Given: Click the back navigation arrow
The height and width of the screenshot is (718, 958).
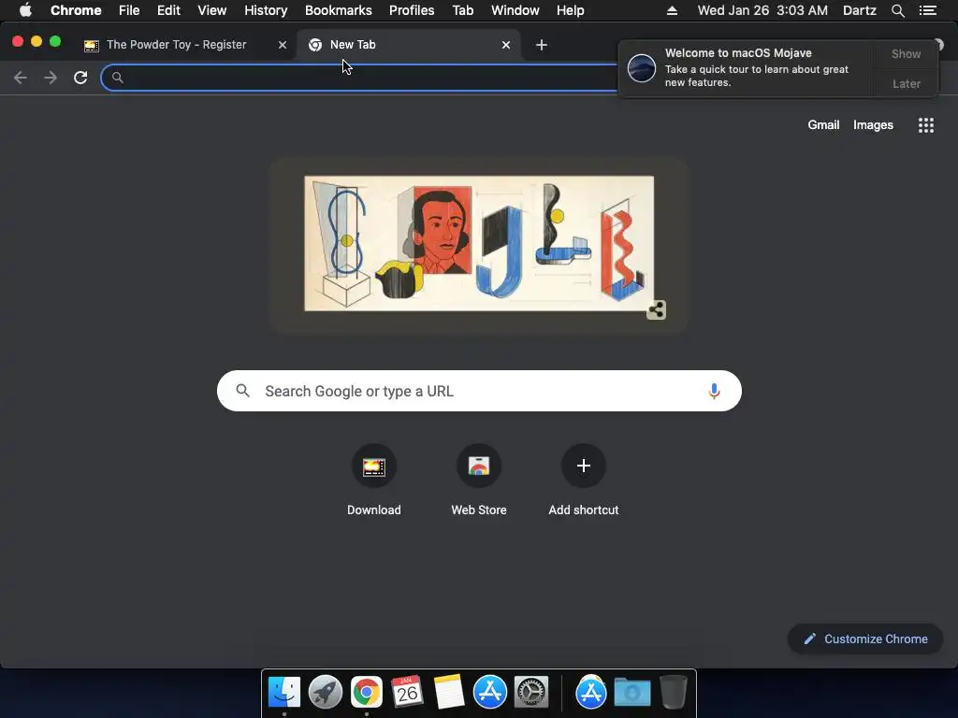Looking at the screenshot, I should [21, 78].
